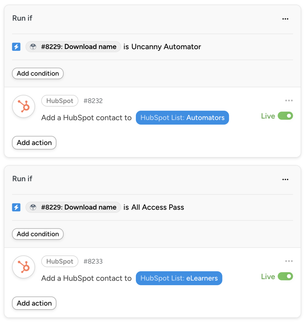306x323 pixels.
Task: Click the HubSpot badge on action #8233
Action: 60,261
